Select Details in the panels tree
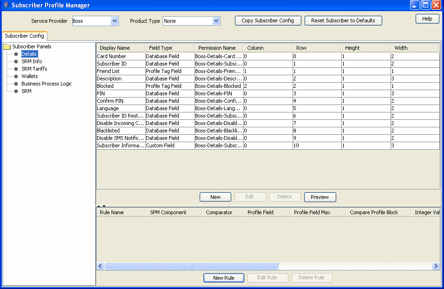444x289 pixels. (29, 54)
